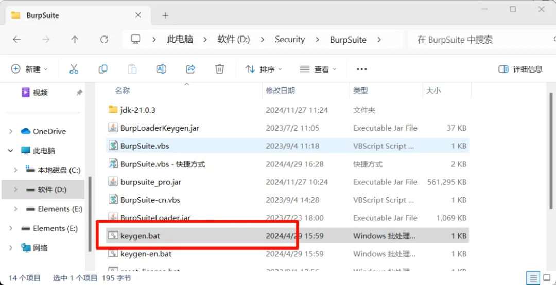556x285 pixels.
Task: Expand the 软件 (D:) tree node
Action: click(15, 190)
